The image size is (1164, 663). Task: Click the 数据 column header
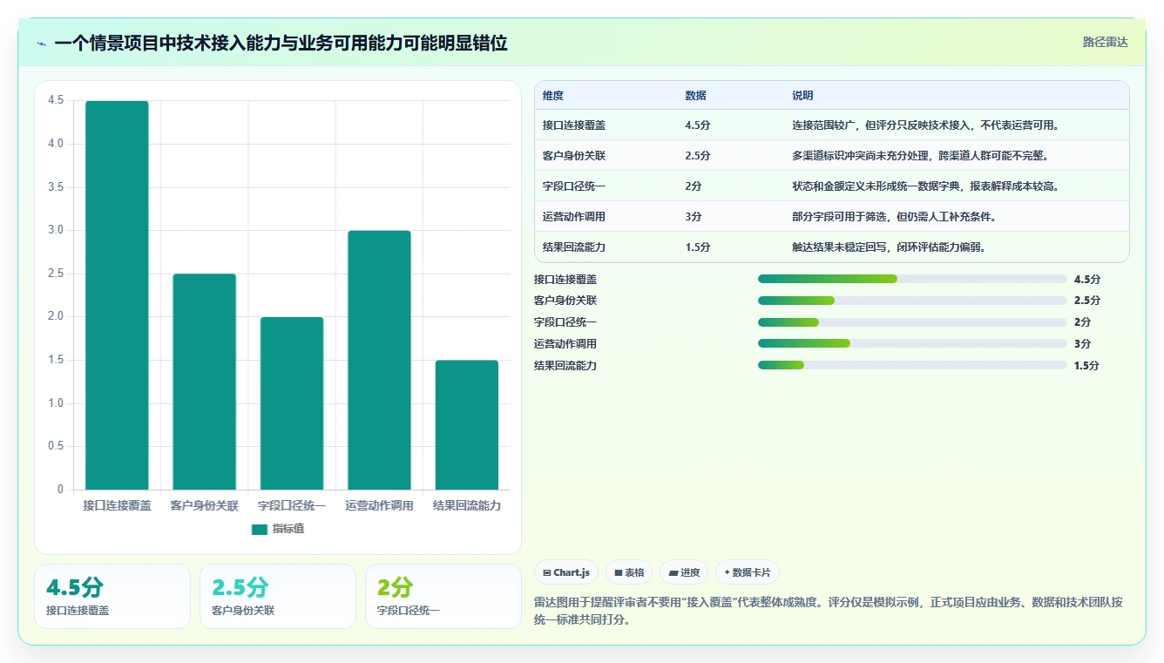click(695, 96)
